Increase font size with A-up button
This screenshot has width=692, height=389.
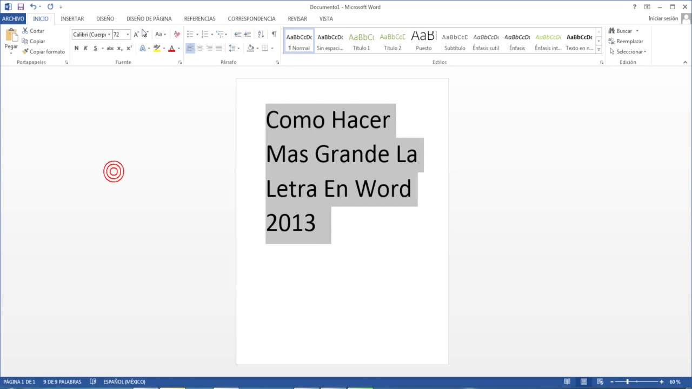tap(136, 34)
